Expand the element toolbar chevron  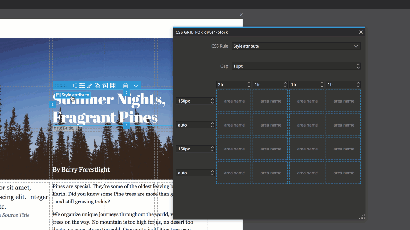[x=135, y=86]
